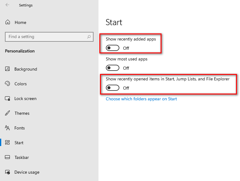Open Choose which folders appear on Start
This screenshot has width=240, height=181.
point(141,99)
